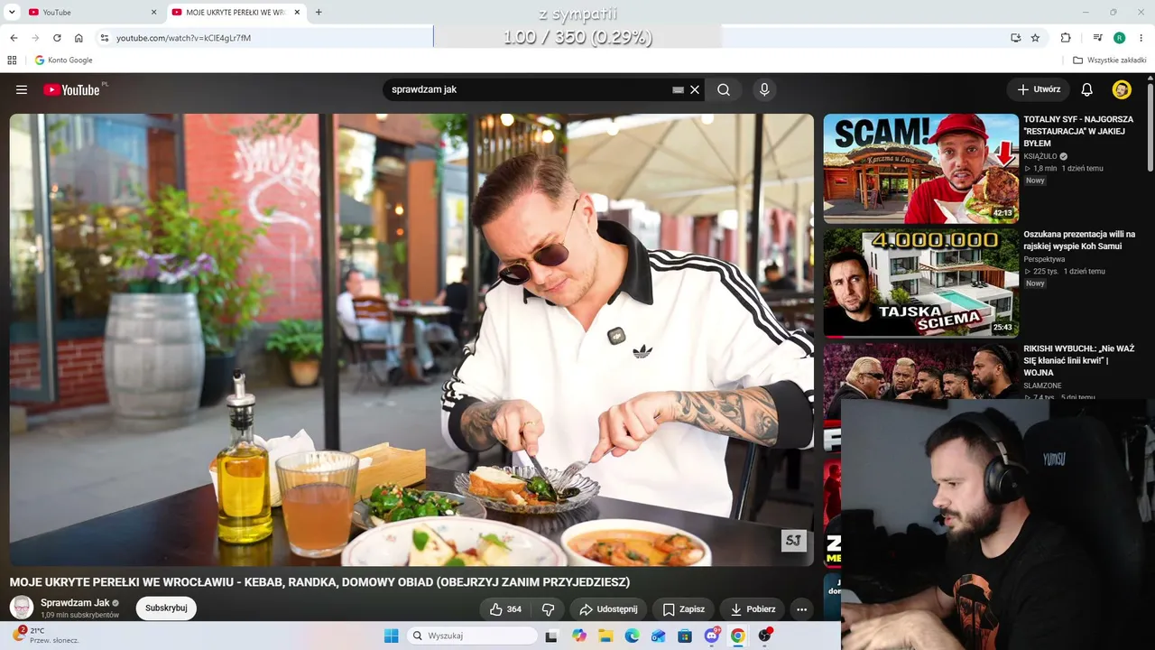This screenshot has width=1155, height=650.
Task: Open the weather widget showing 21°C
Action: coord(45,636)
